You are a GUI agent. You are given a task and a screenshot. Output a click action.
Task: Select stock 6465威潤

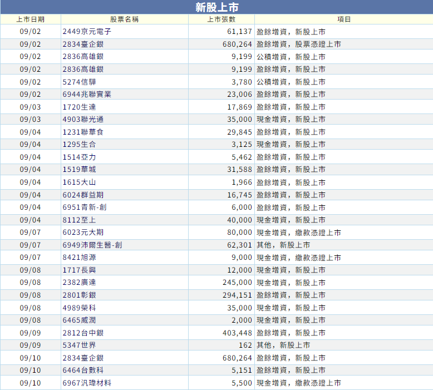(x=79, y=320)
